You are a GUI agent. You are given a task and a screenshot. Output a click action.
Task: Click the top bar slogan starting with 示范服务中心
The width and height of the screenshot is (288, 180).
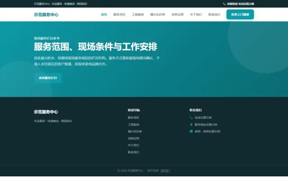61,4
